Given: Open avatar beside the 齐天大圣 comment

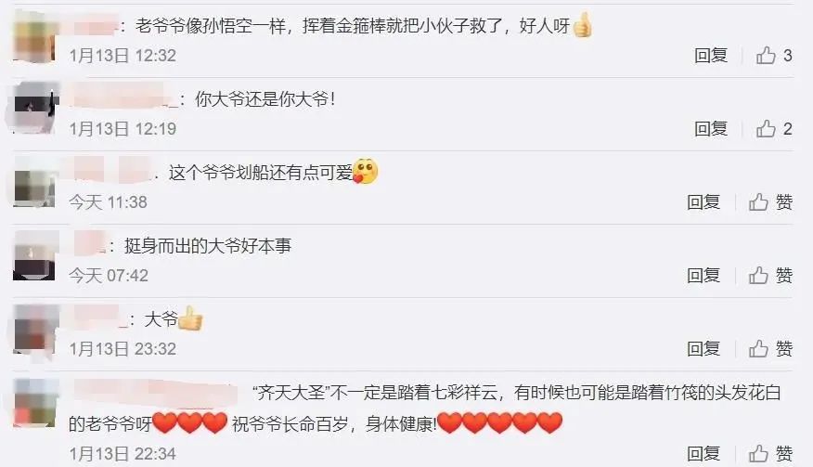Looking at the screenshot, I should click(x=34, y=403).
